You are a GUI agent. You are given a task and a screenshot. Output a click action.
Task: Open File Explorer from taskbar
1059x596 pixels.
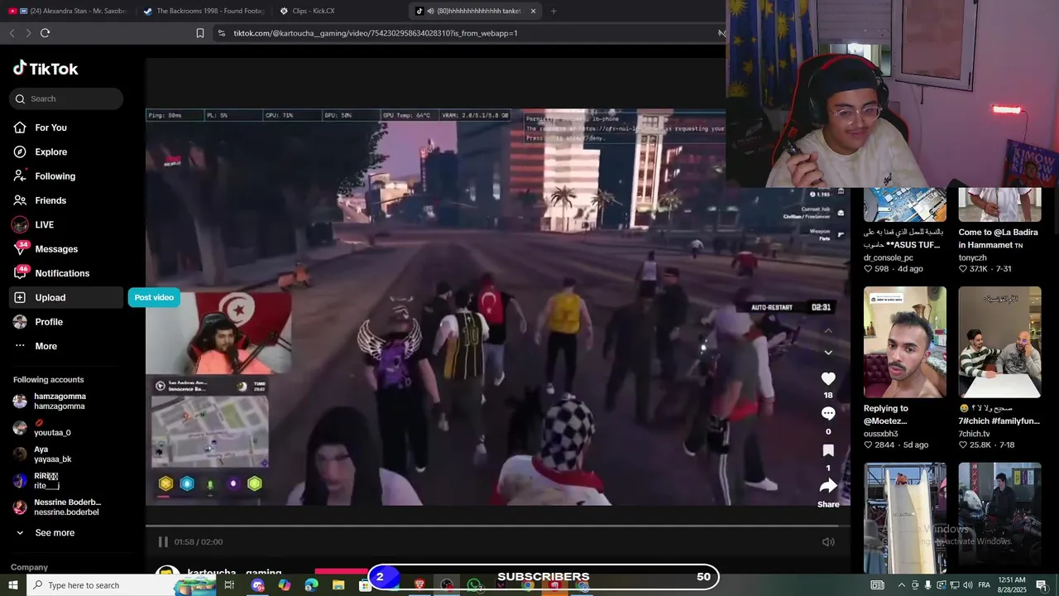point(338,585)
